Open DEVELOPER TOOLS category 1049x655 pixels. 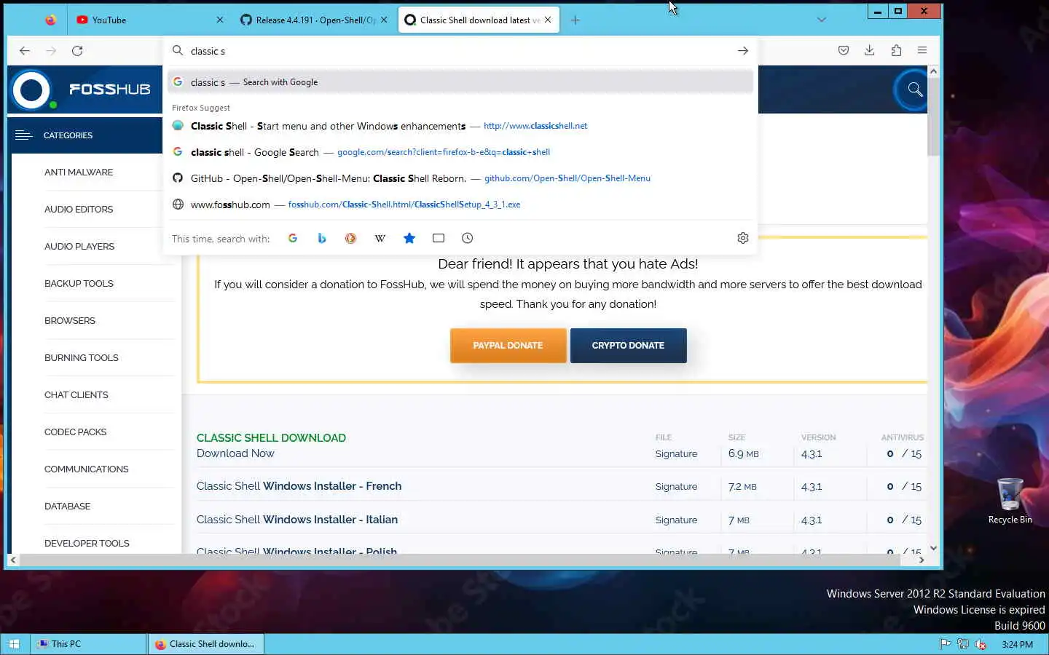click(87, 544)
